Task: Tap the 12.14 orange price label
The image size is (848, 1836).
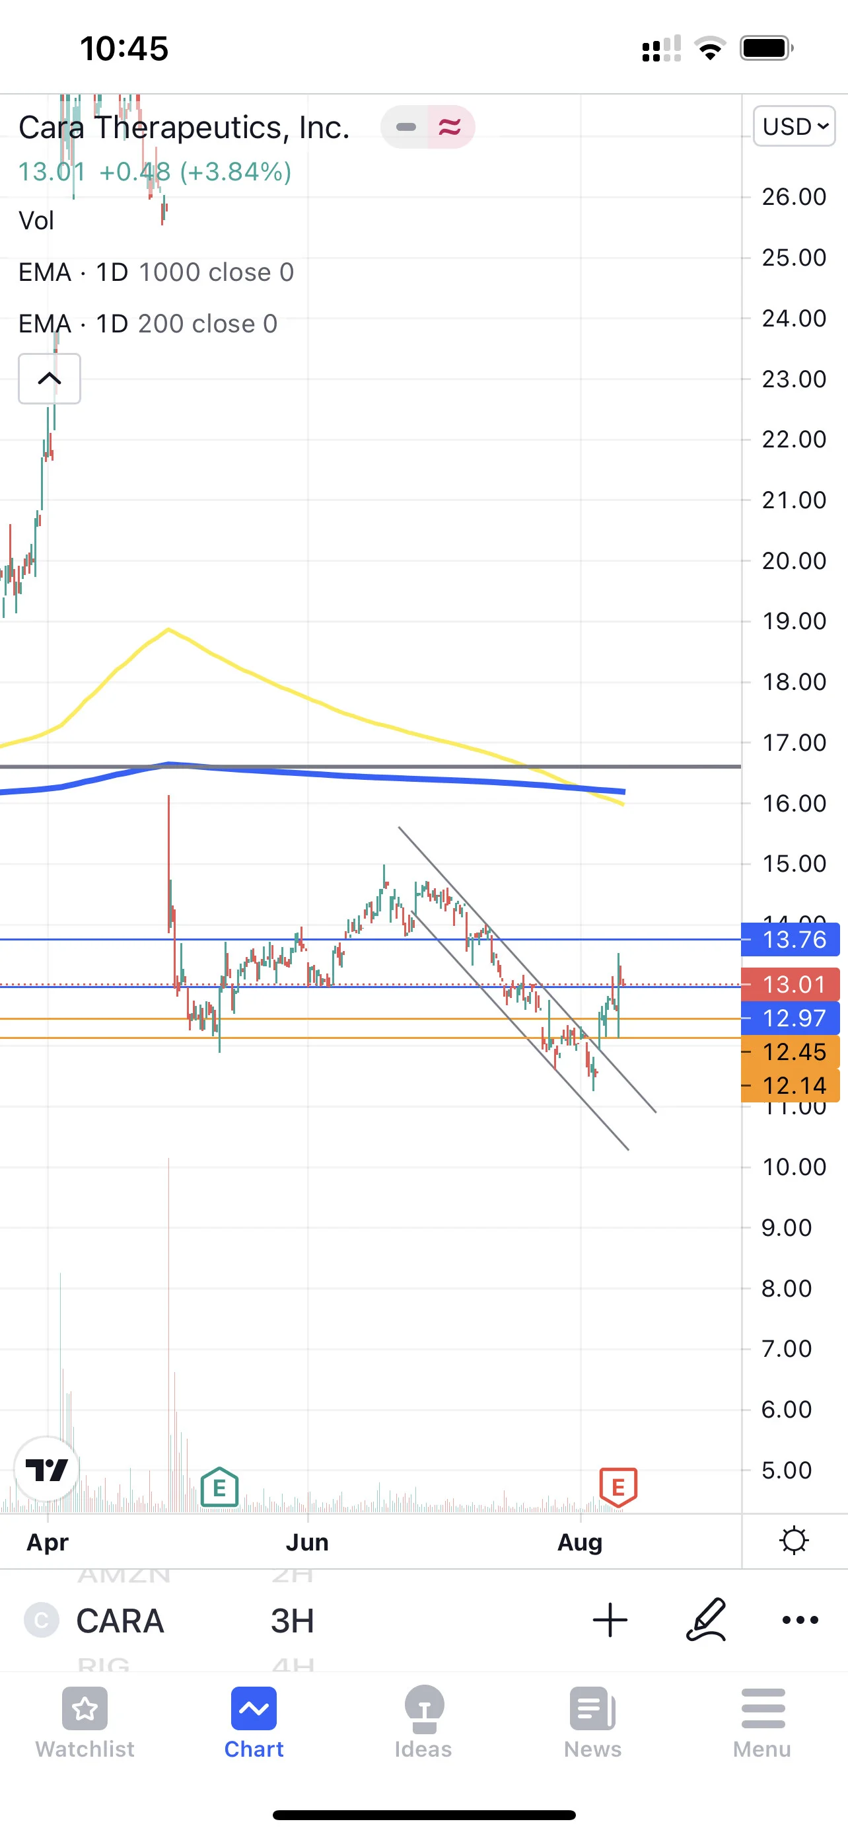Action: click(x=791, y=1085)
